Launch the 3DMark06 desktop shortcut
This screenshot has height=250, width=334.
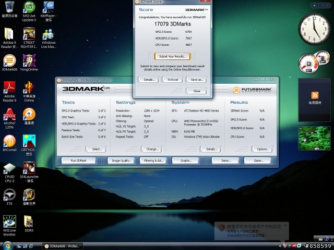pyautogui.click(x=9, y=63)
